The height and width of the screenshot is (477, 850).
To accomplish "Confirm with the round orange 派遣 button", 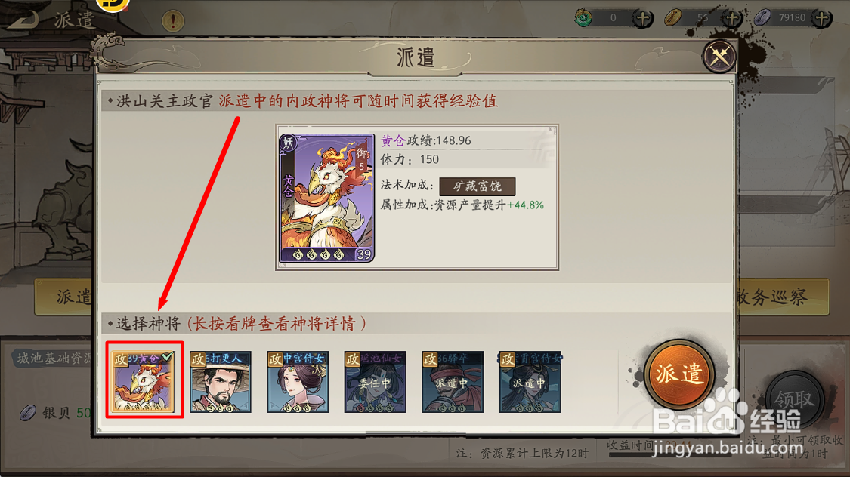I will 678,374.
